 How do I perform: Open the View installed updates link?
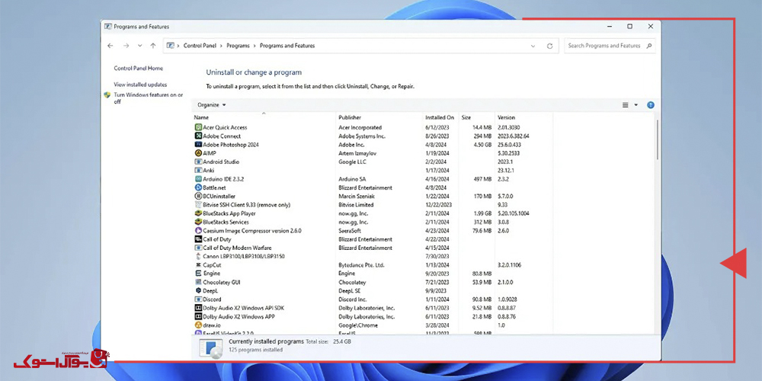click(x=140, y=85)
